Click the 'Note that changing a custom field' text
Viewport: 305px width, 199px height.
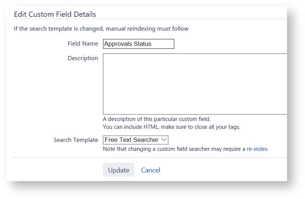point(174,149)
